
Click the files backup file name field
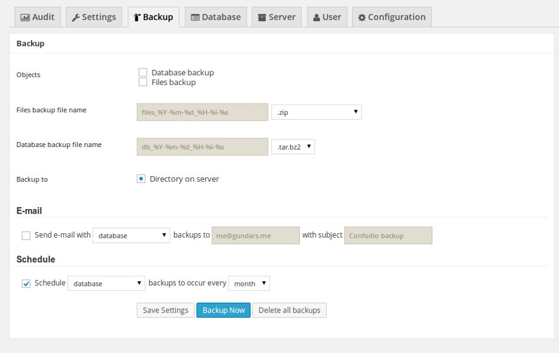click(x=202, y=112)
